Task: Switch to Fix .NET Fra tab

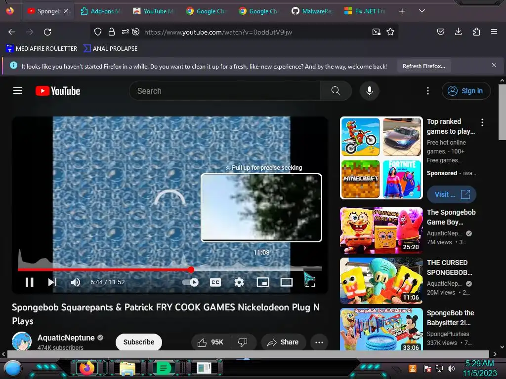Action: [365, 11]
